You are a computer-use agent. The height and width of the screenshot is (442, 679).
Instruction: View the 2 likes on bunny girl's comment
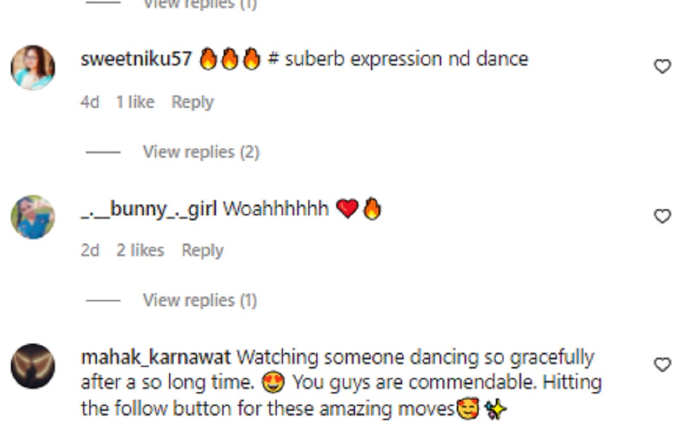[x=140, y=250]
